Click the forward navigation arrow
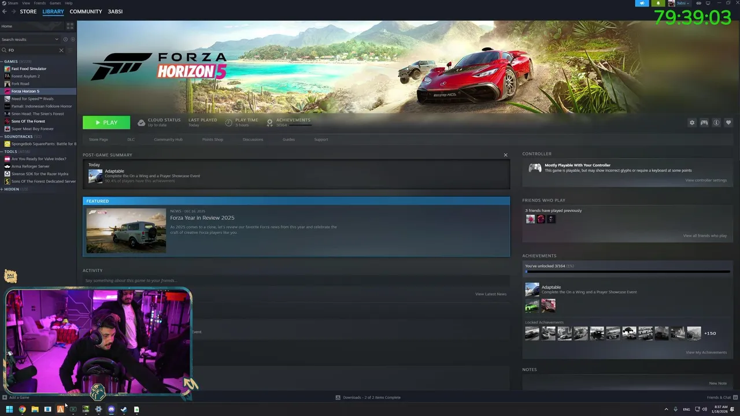Viewport: 740px width, 416px height. click(x=13, y=12)
